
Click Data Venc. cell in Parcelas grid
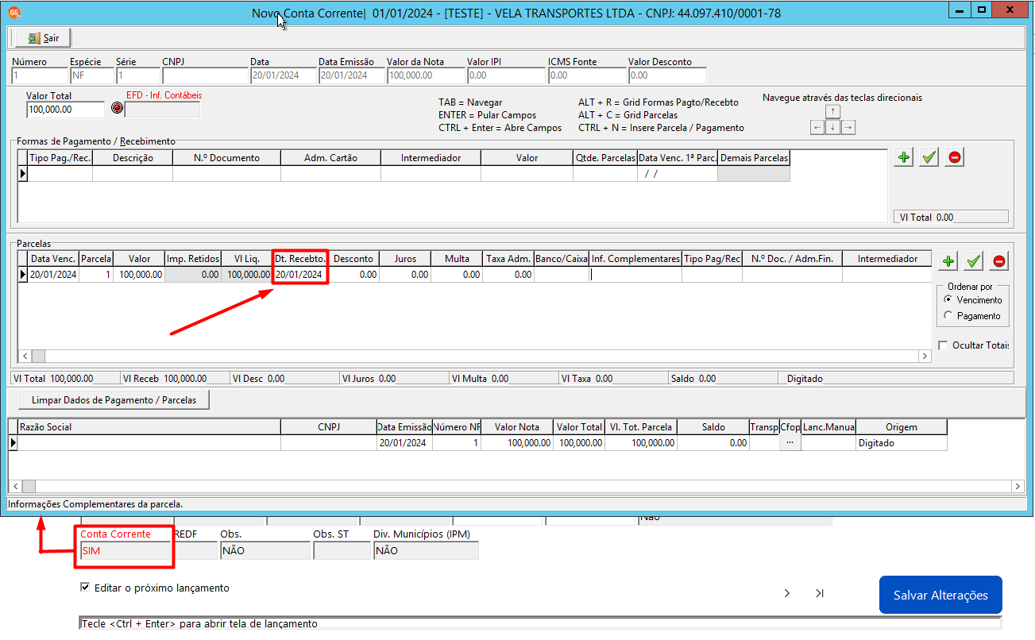53,275
